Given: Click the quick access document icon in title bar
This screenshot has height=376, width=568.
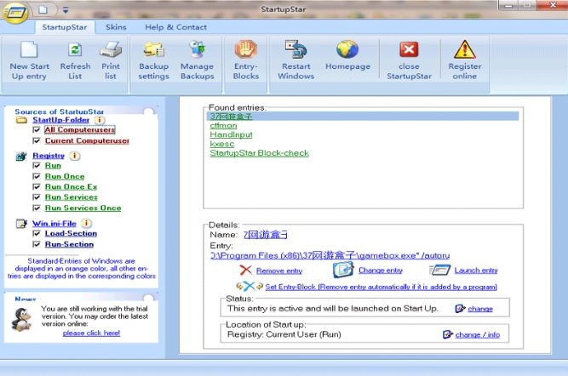Looking at the screenshot, I should point(43,9).
